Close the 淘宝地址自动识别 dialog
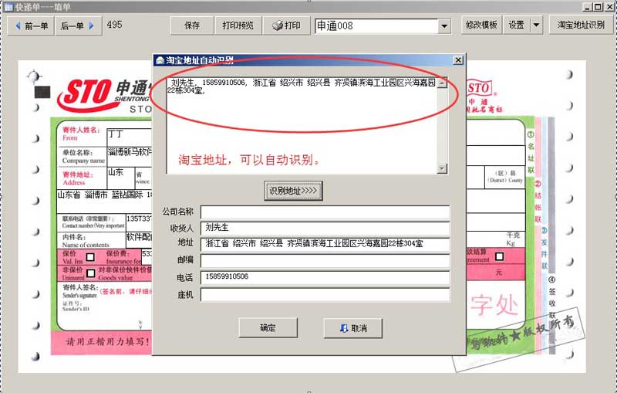 tap(457, 59)
